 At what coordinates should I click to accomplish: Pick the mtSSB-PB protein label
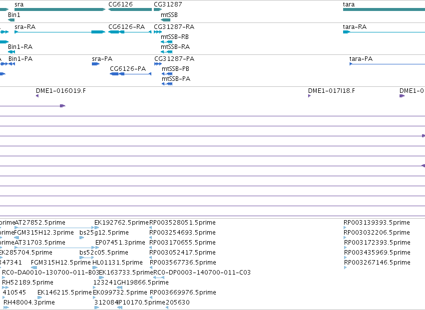tap(175, 69)
